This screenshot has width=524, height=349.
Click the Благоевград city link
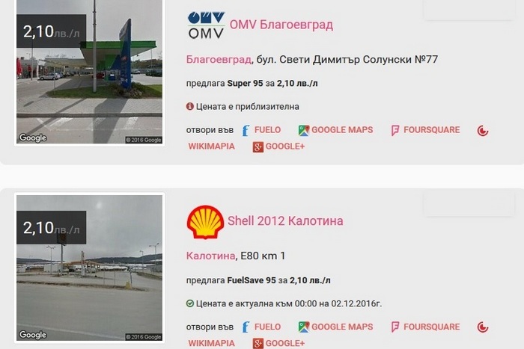(x=219, y=59)
